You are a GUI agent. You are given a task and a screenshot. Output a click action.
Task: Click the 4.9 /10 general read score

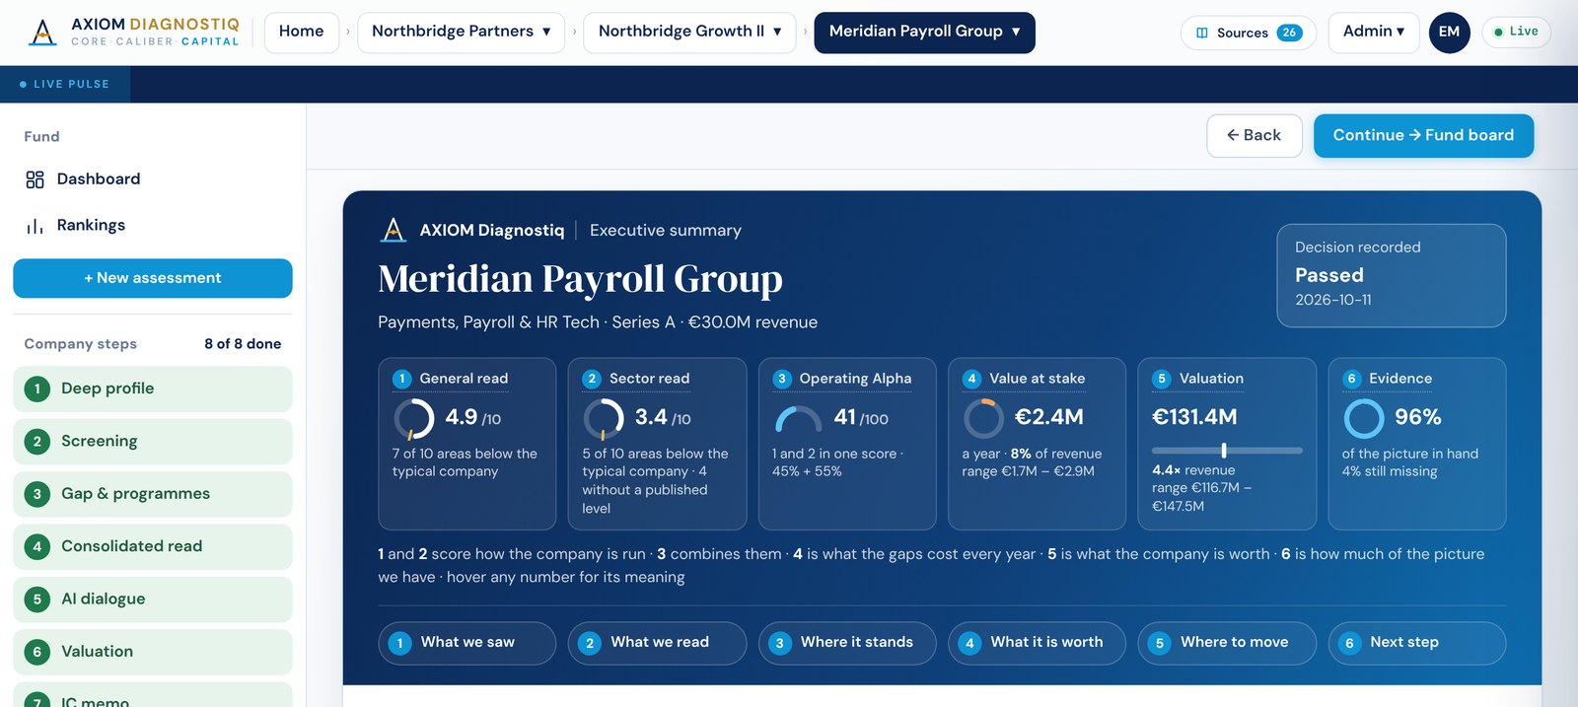pos(472,418)
